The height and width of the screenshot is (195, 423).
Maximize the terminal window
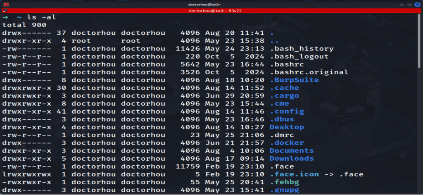coord(409,5)
